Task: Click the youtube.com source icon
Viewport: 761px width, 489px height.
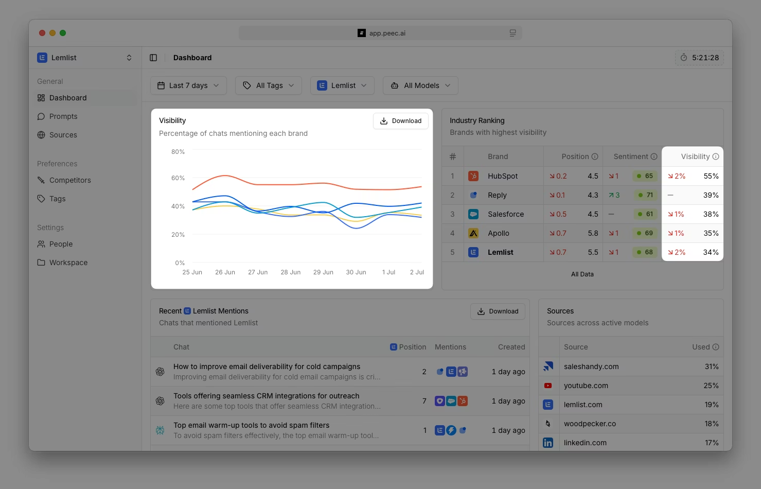Action: (x=548, y=386)
